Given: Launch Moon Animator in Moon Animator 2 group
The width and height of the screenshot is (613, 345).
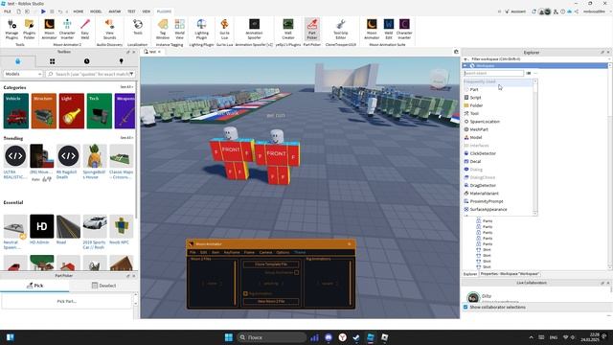Looking at the screenshot, I should click(49, 30).
